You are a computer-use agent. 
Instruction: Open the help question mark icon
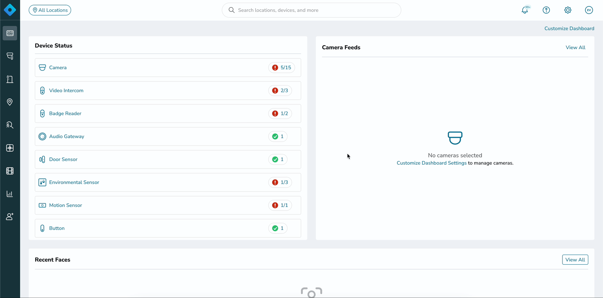(x=546, y=10)
